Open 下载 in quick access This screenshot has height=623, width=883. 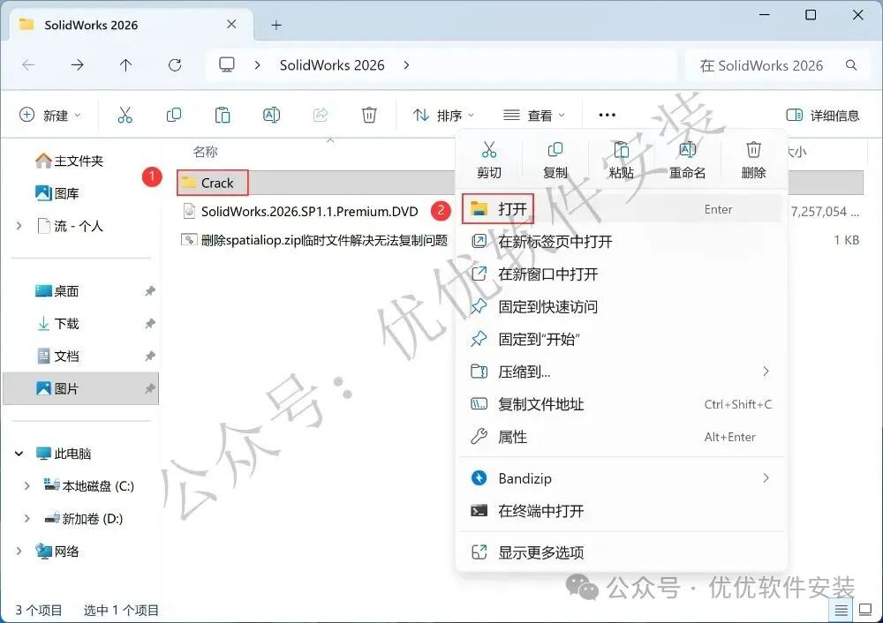click(x=57, y=324)
